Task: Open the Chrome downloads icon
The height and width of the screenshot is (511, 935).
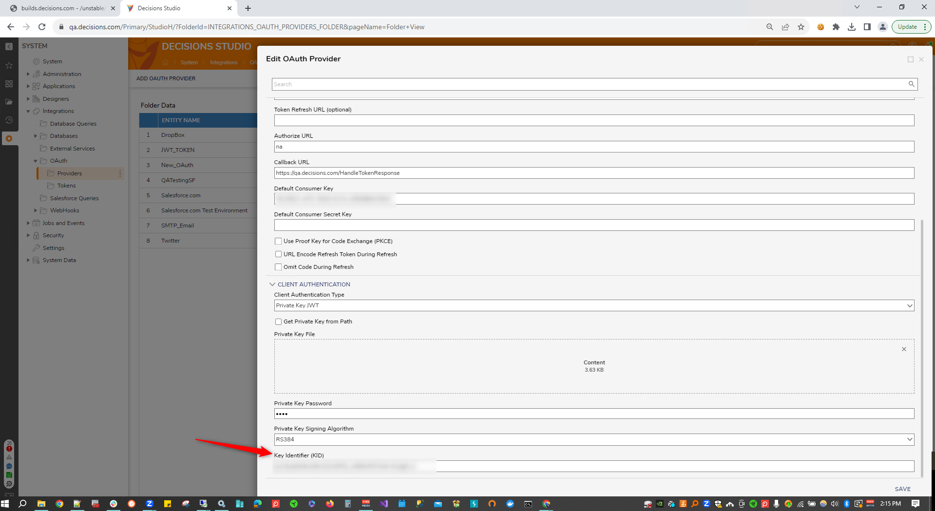Action: [852, 27]
